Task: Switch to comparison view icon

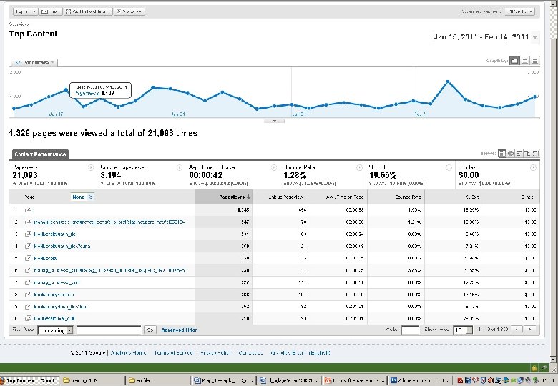Action: tap(527, 153)
